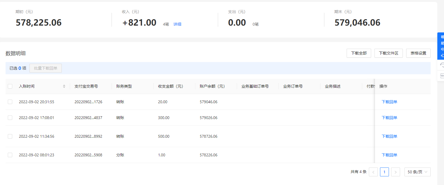Open 表格设置 table settings
Screen dimensions: 444x185
point(418,53)
